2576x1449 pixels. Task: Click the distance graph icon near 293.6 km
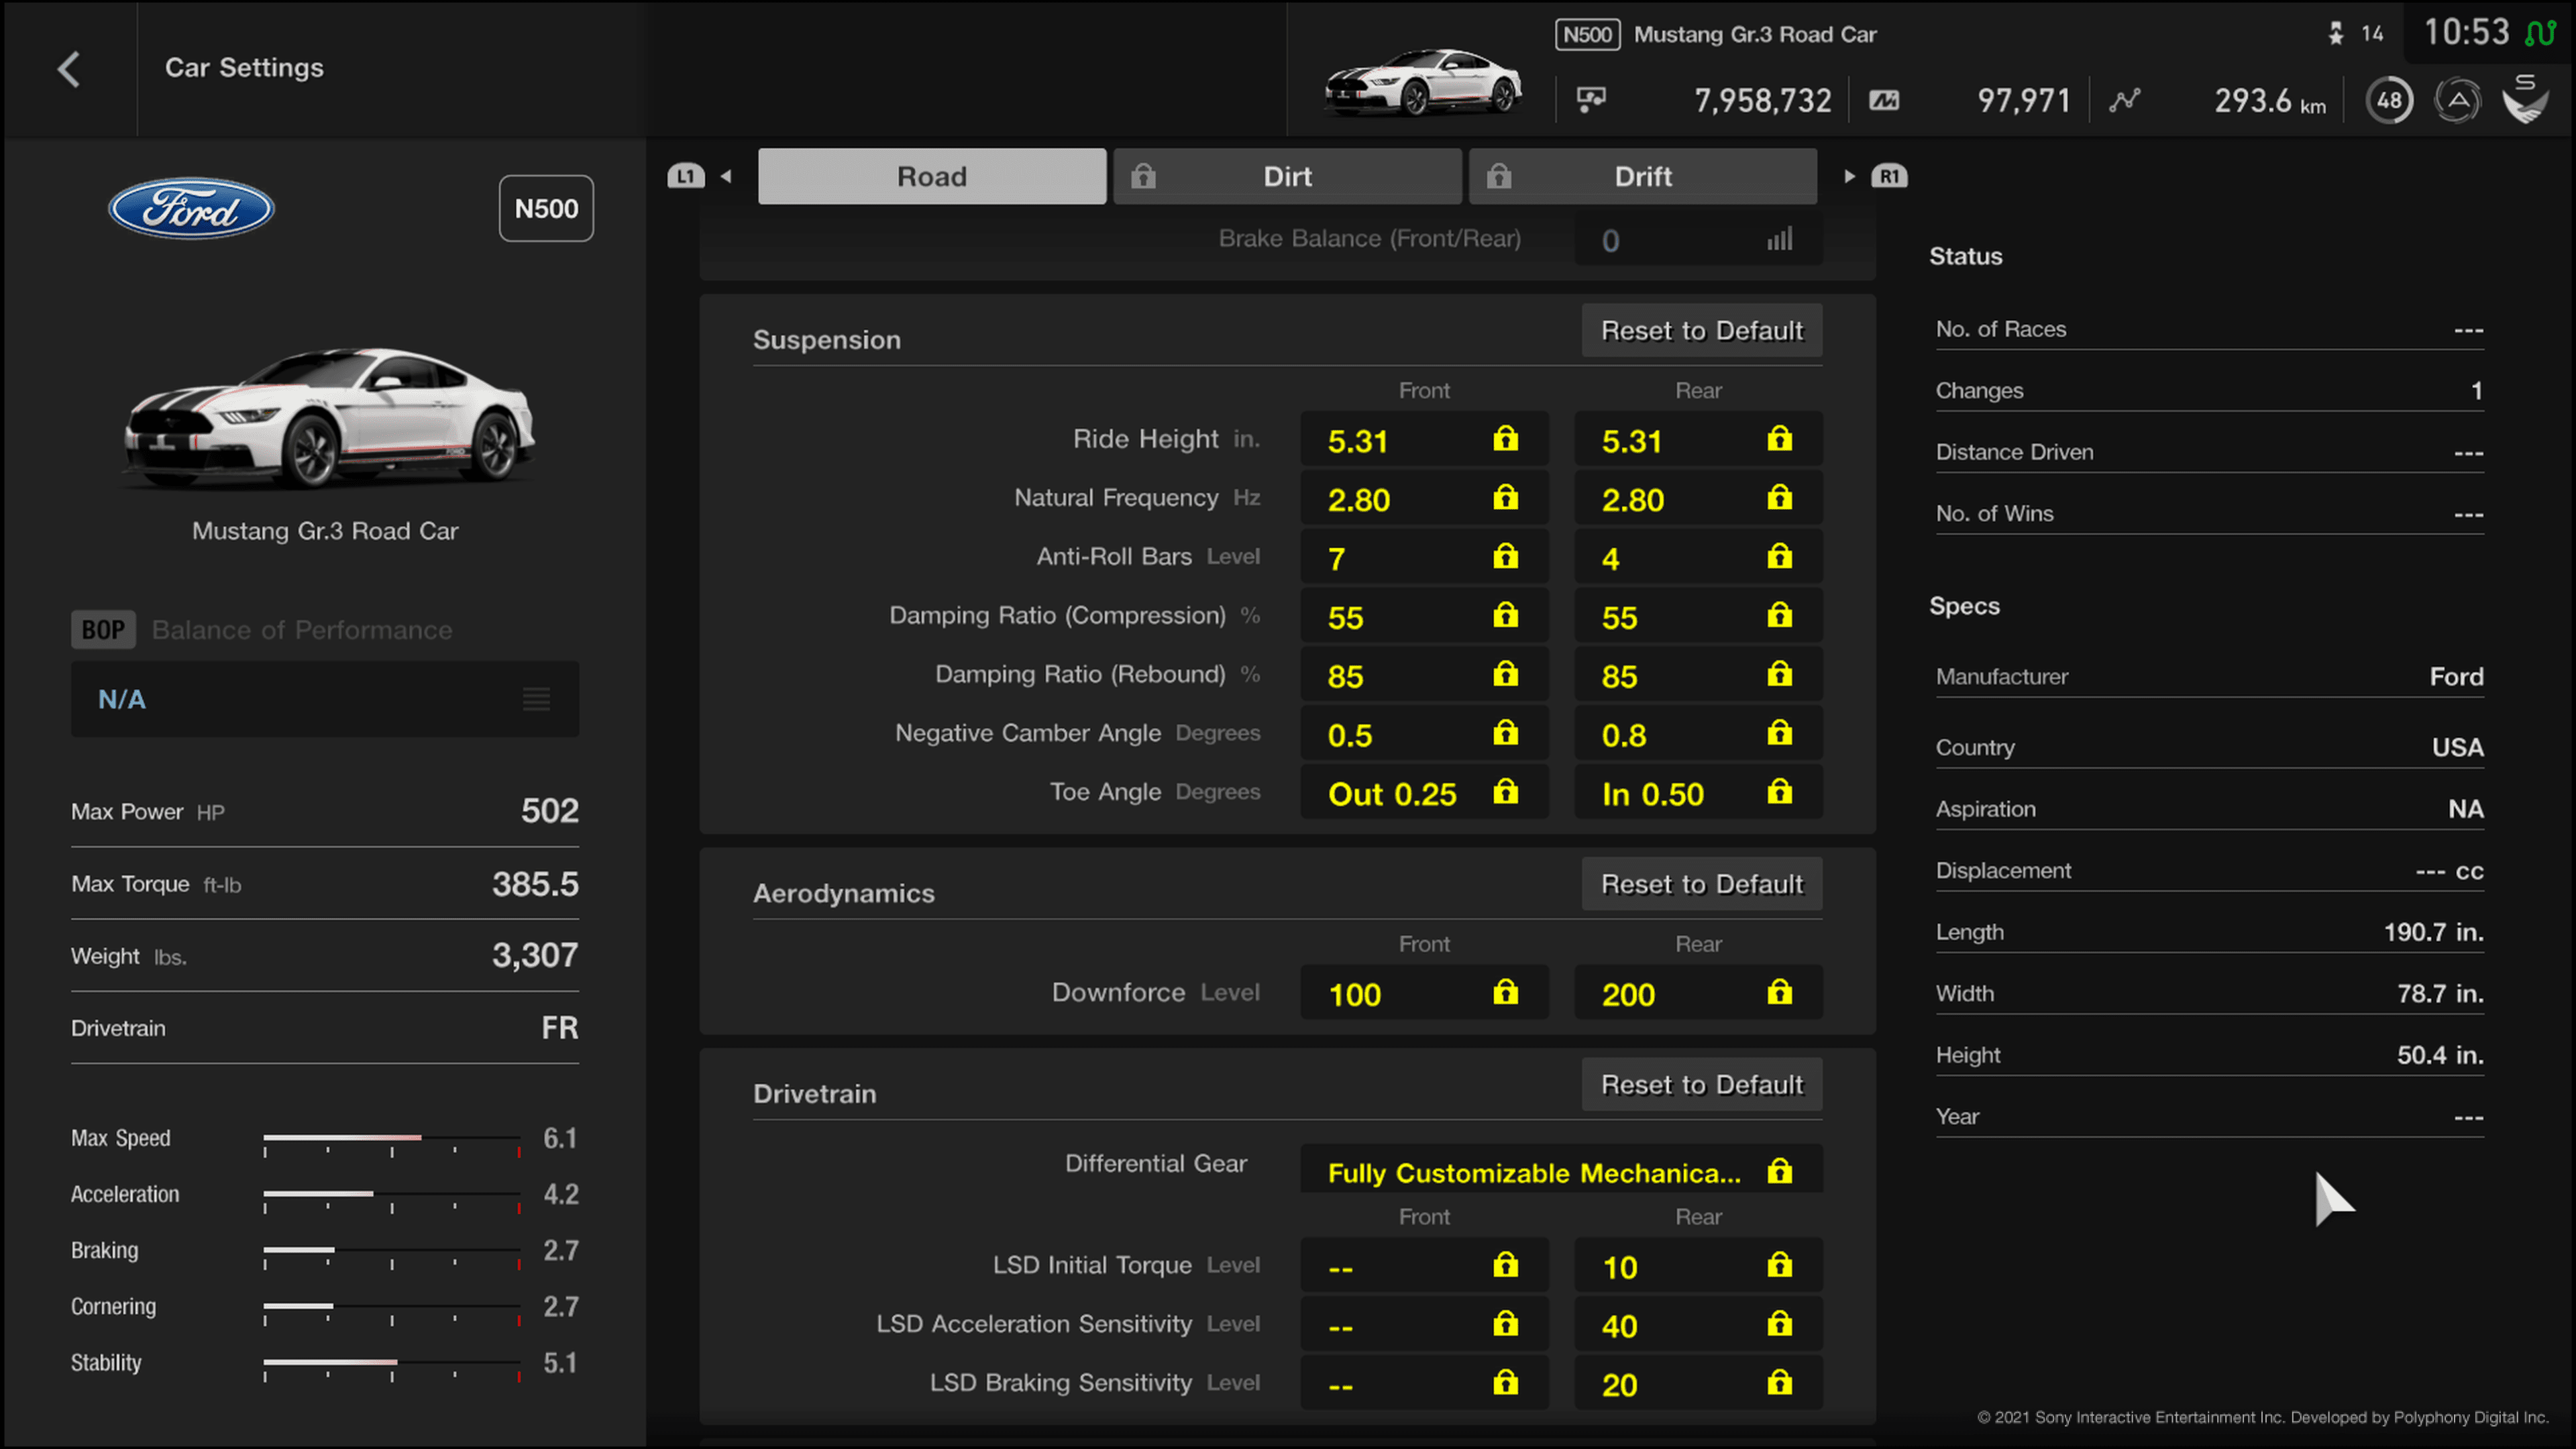[x=2125, y=100]
